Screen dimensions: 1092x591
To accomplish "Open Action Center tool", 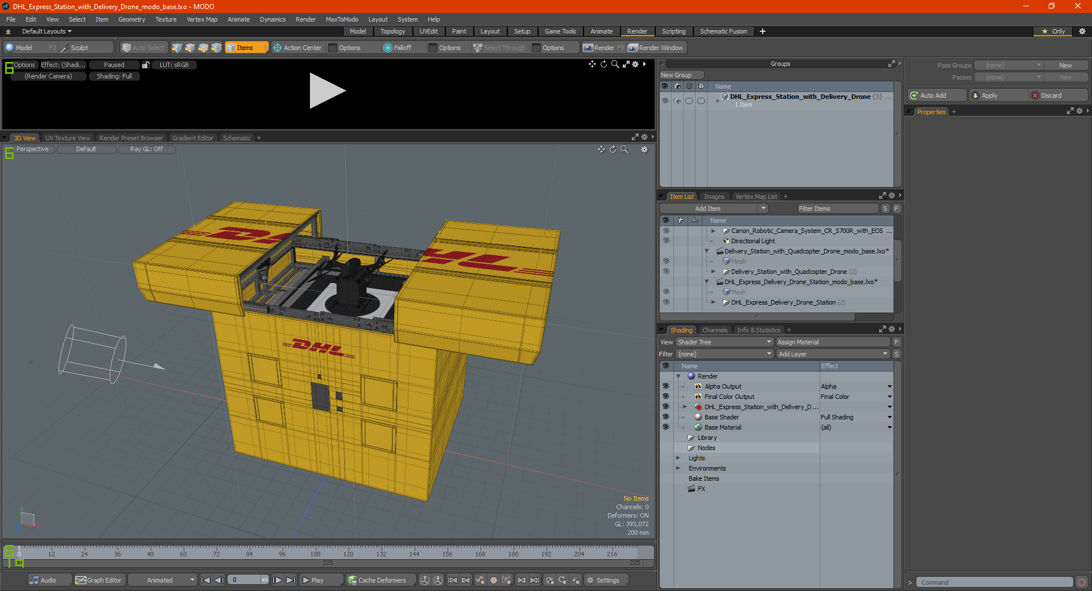I will coord(297,48).
